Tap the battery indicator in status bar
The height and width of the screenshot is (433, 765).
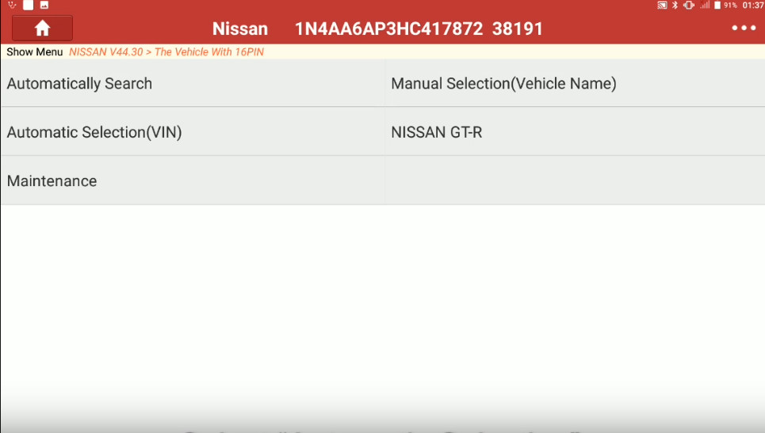pos(717,6)
